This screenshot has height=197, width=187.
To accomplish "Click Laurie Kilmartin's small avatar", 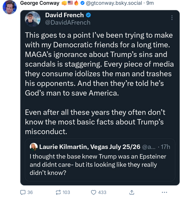I will (x=34, y=147).
